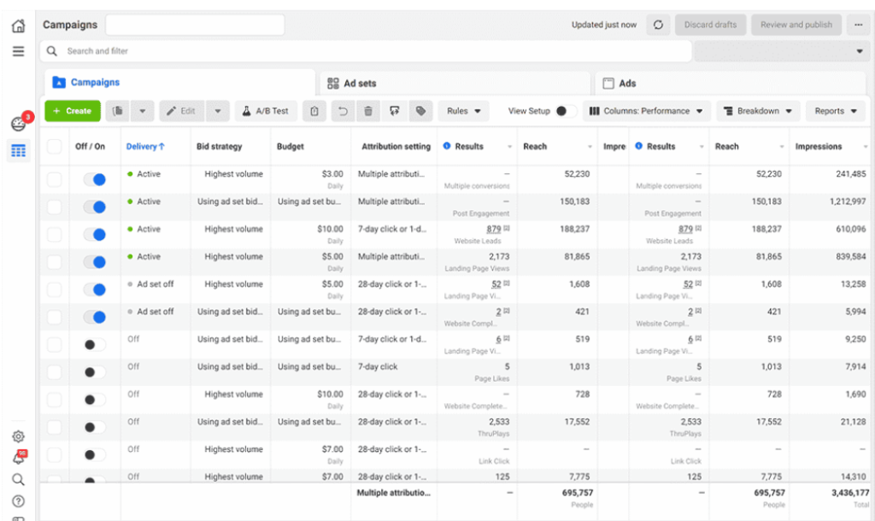Click the 879 Website Leads result link
This screenshot has height=521, width=875.
click(x=494, y=229)
